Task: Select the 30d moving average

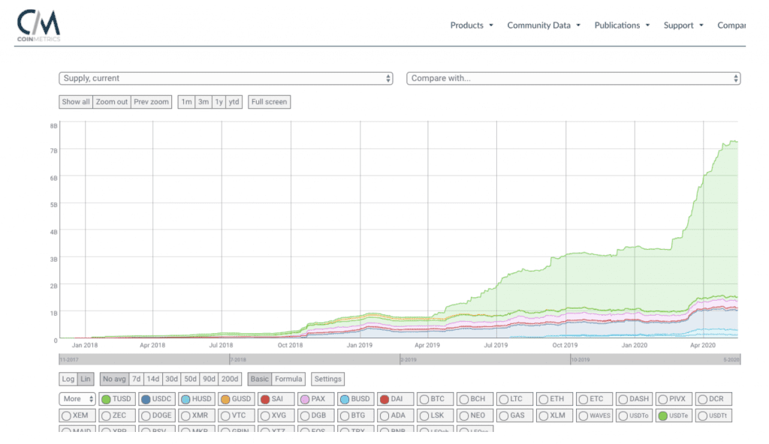Action: coord(170,379)
